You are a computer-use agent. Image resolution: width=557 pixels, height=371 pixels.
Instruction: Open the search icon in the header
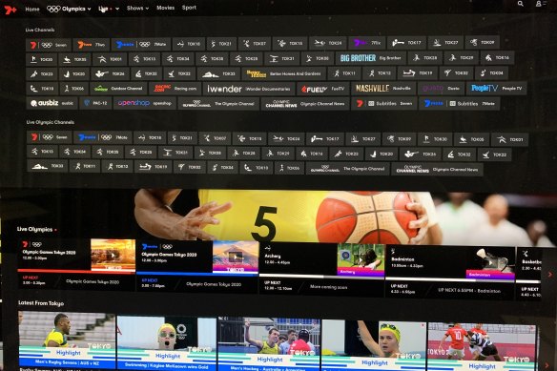[521, 4]
